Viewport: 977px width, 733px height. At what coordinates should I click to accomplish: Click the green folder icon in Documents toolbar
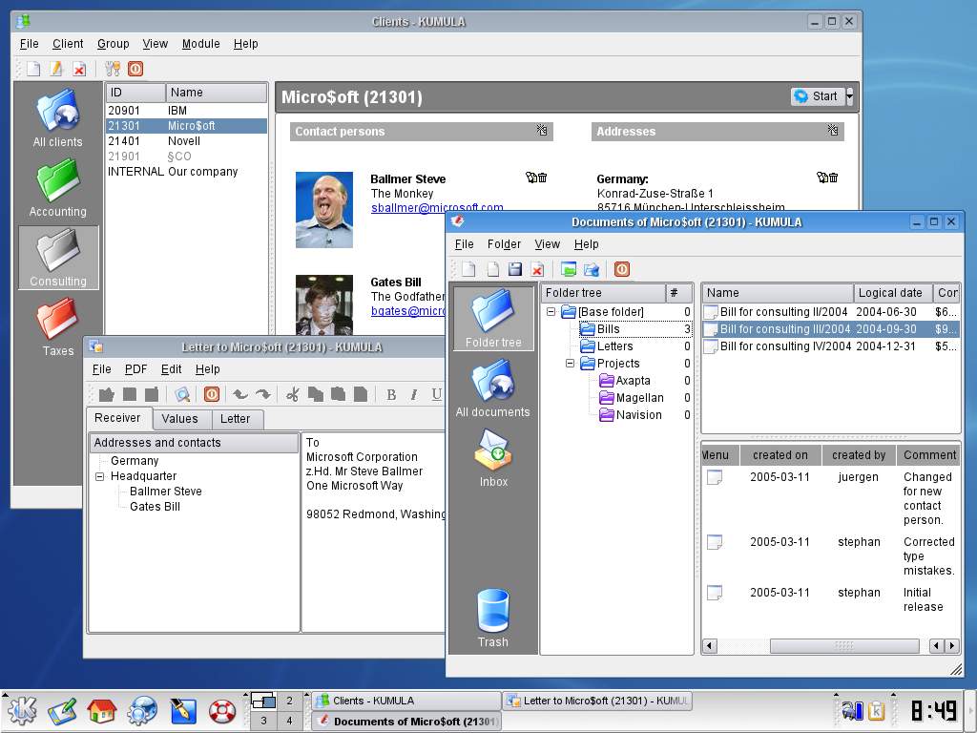(569, 269)
